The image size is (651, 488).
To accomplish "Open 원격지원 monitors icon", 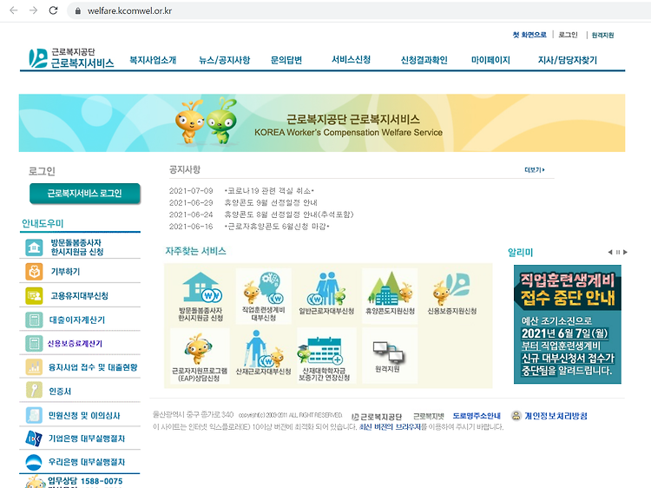I will (x=390, y=355).
